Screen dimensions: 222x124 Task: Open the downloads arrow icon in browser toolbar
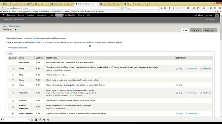point(169,8)
